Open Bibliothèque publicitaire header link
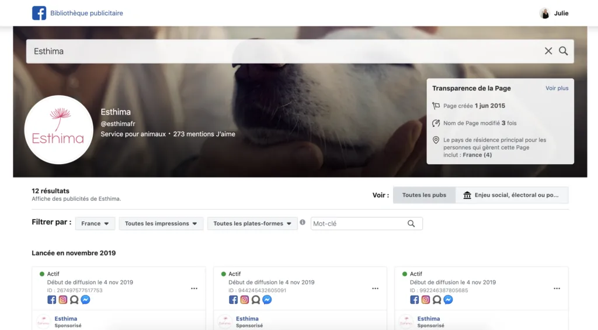This screenshot has width=598, height=330. tap(86, 13)
